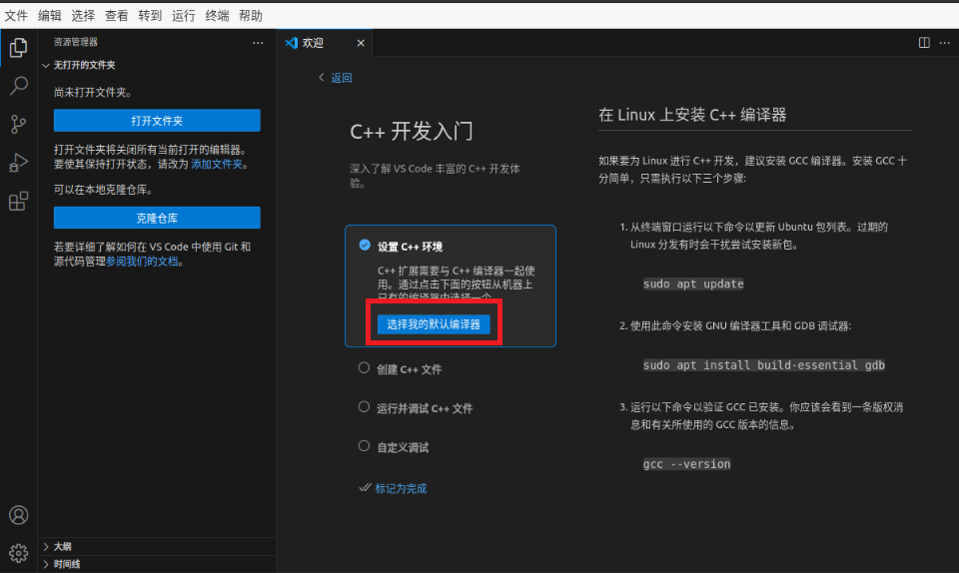Open the Explorer view in activity bar
Image resolution: width=959 pixels, height=573 pixels.
pyautogui.click(x=18, y=47)
